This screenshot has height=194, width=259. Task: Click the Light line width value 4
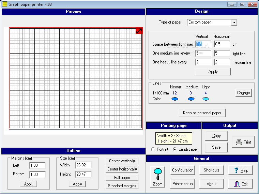(x=205, y=93)
